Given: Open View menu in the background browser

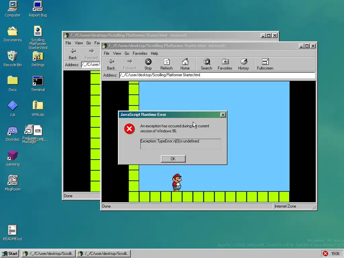Looking at the screenshot, I should coord(79,43).
